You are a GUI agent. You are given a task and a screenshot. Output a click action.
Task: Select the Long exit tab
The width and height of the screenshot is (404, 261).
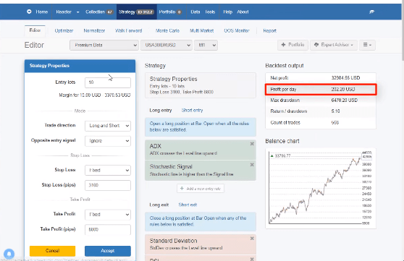coord(159,205)
